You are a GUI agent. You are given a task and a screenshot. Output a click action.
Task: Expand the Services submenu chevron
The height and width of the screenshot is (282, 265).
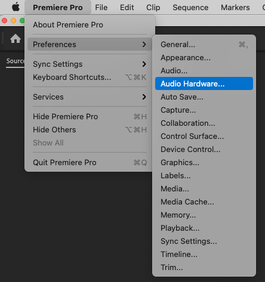tap(144, 97)
